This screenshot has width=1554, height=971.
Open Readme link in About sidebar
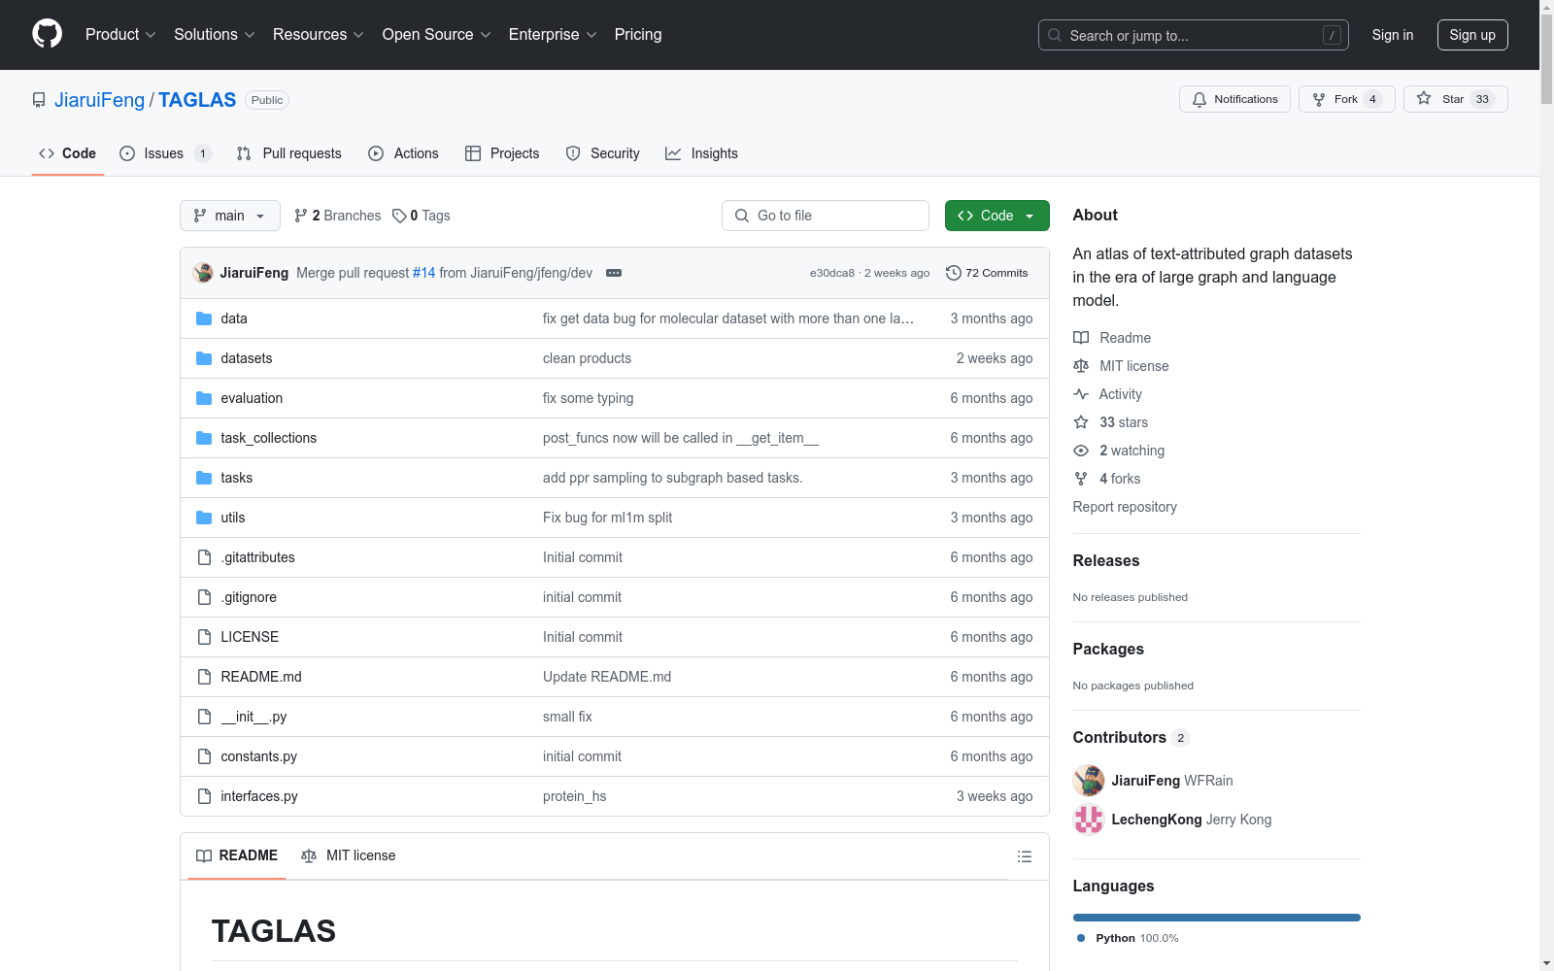point(1112,338)
